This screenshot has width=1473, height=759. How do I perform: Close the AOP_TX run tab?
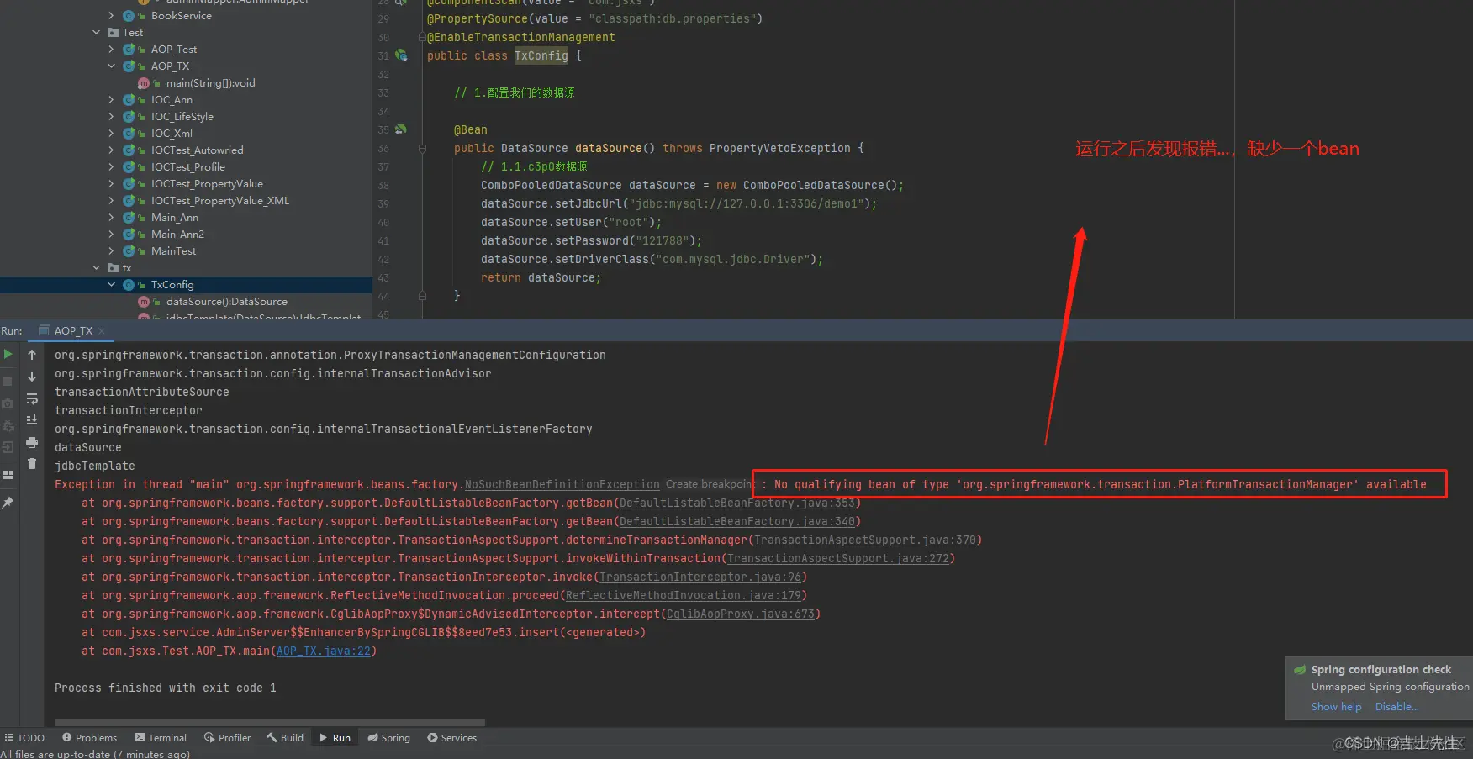pyautogui.click(x=102, y=331)
